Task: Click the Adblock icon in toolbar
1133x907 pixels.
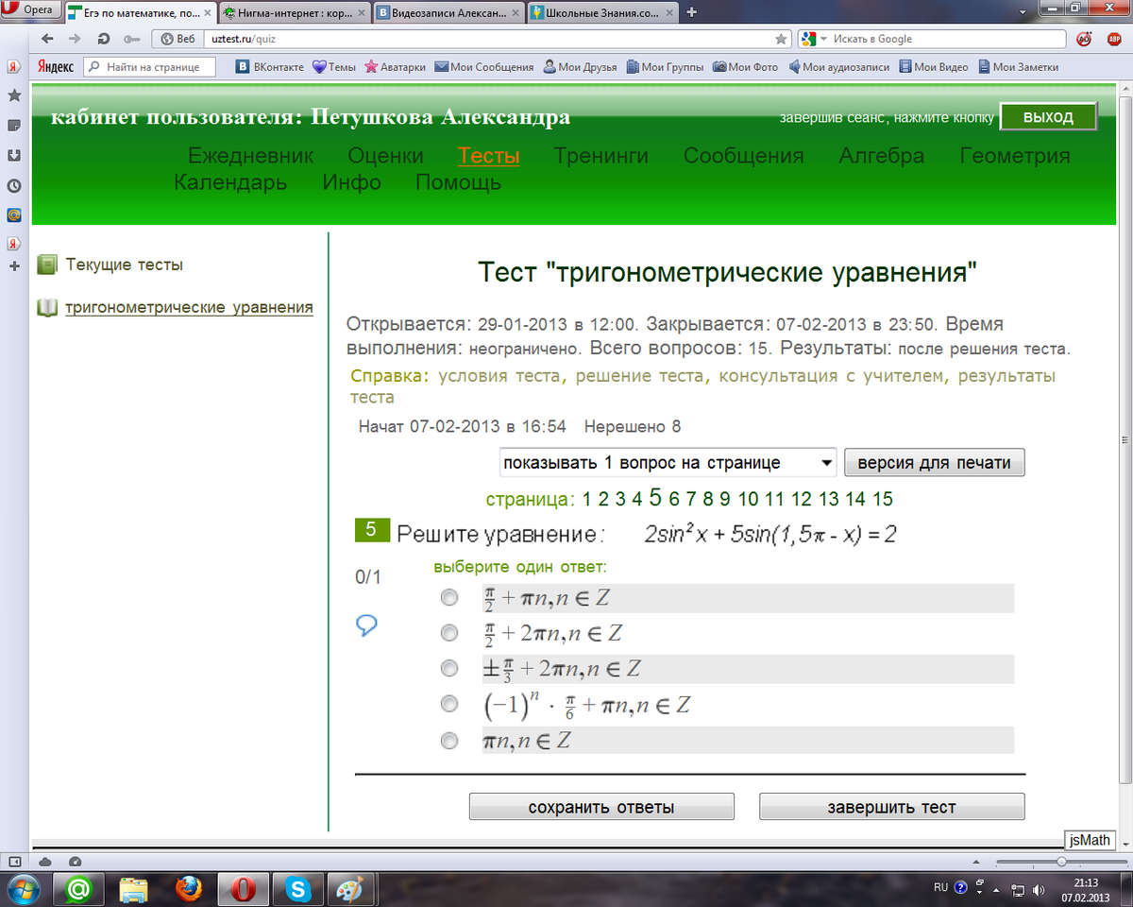Action: tap(1114, 39)
